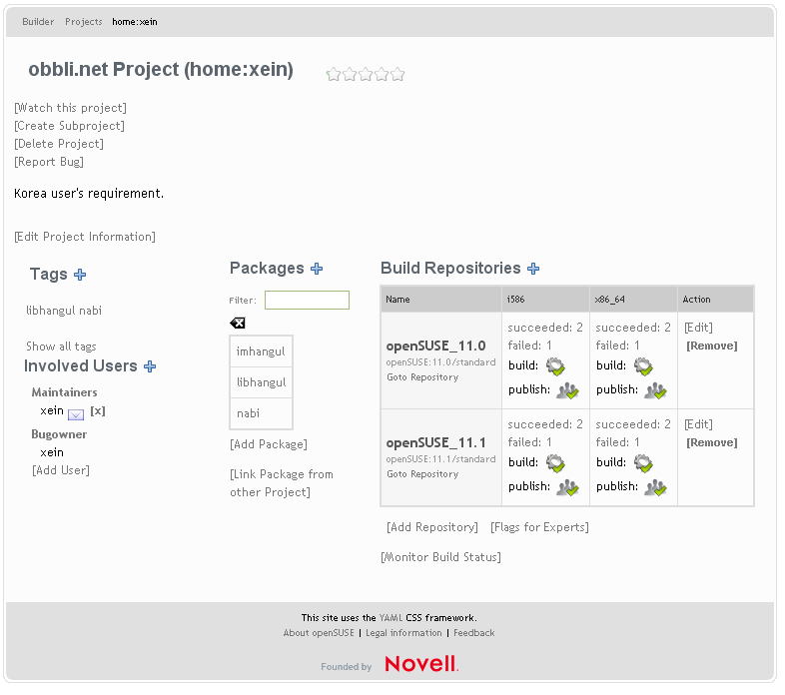785x695 pixels.
Task: Click publish icon for openSUSE_11.1 i586
Action: pyautogui.click(x=567, y=487)
